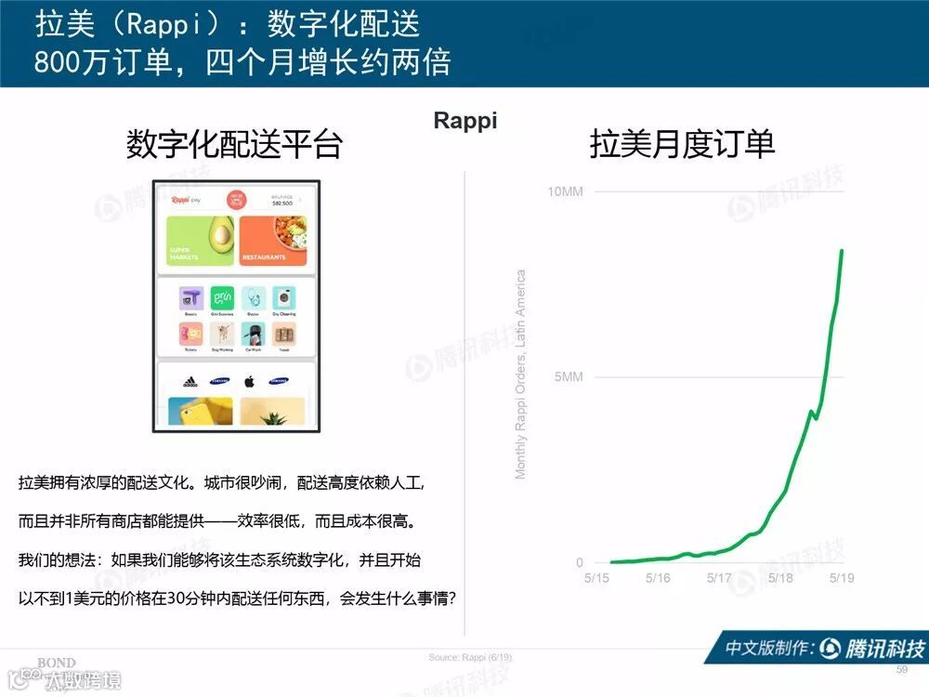Tap the round red promo badge
The width and height of the screenshot is (929, 697).
pyautogui.click(x=236, y=201)
